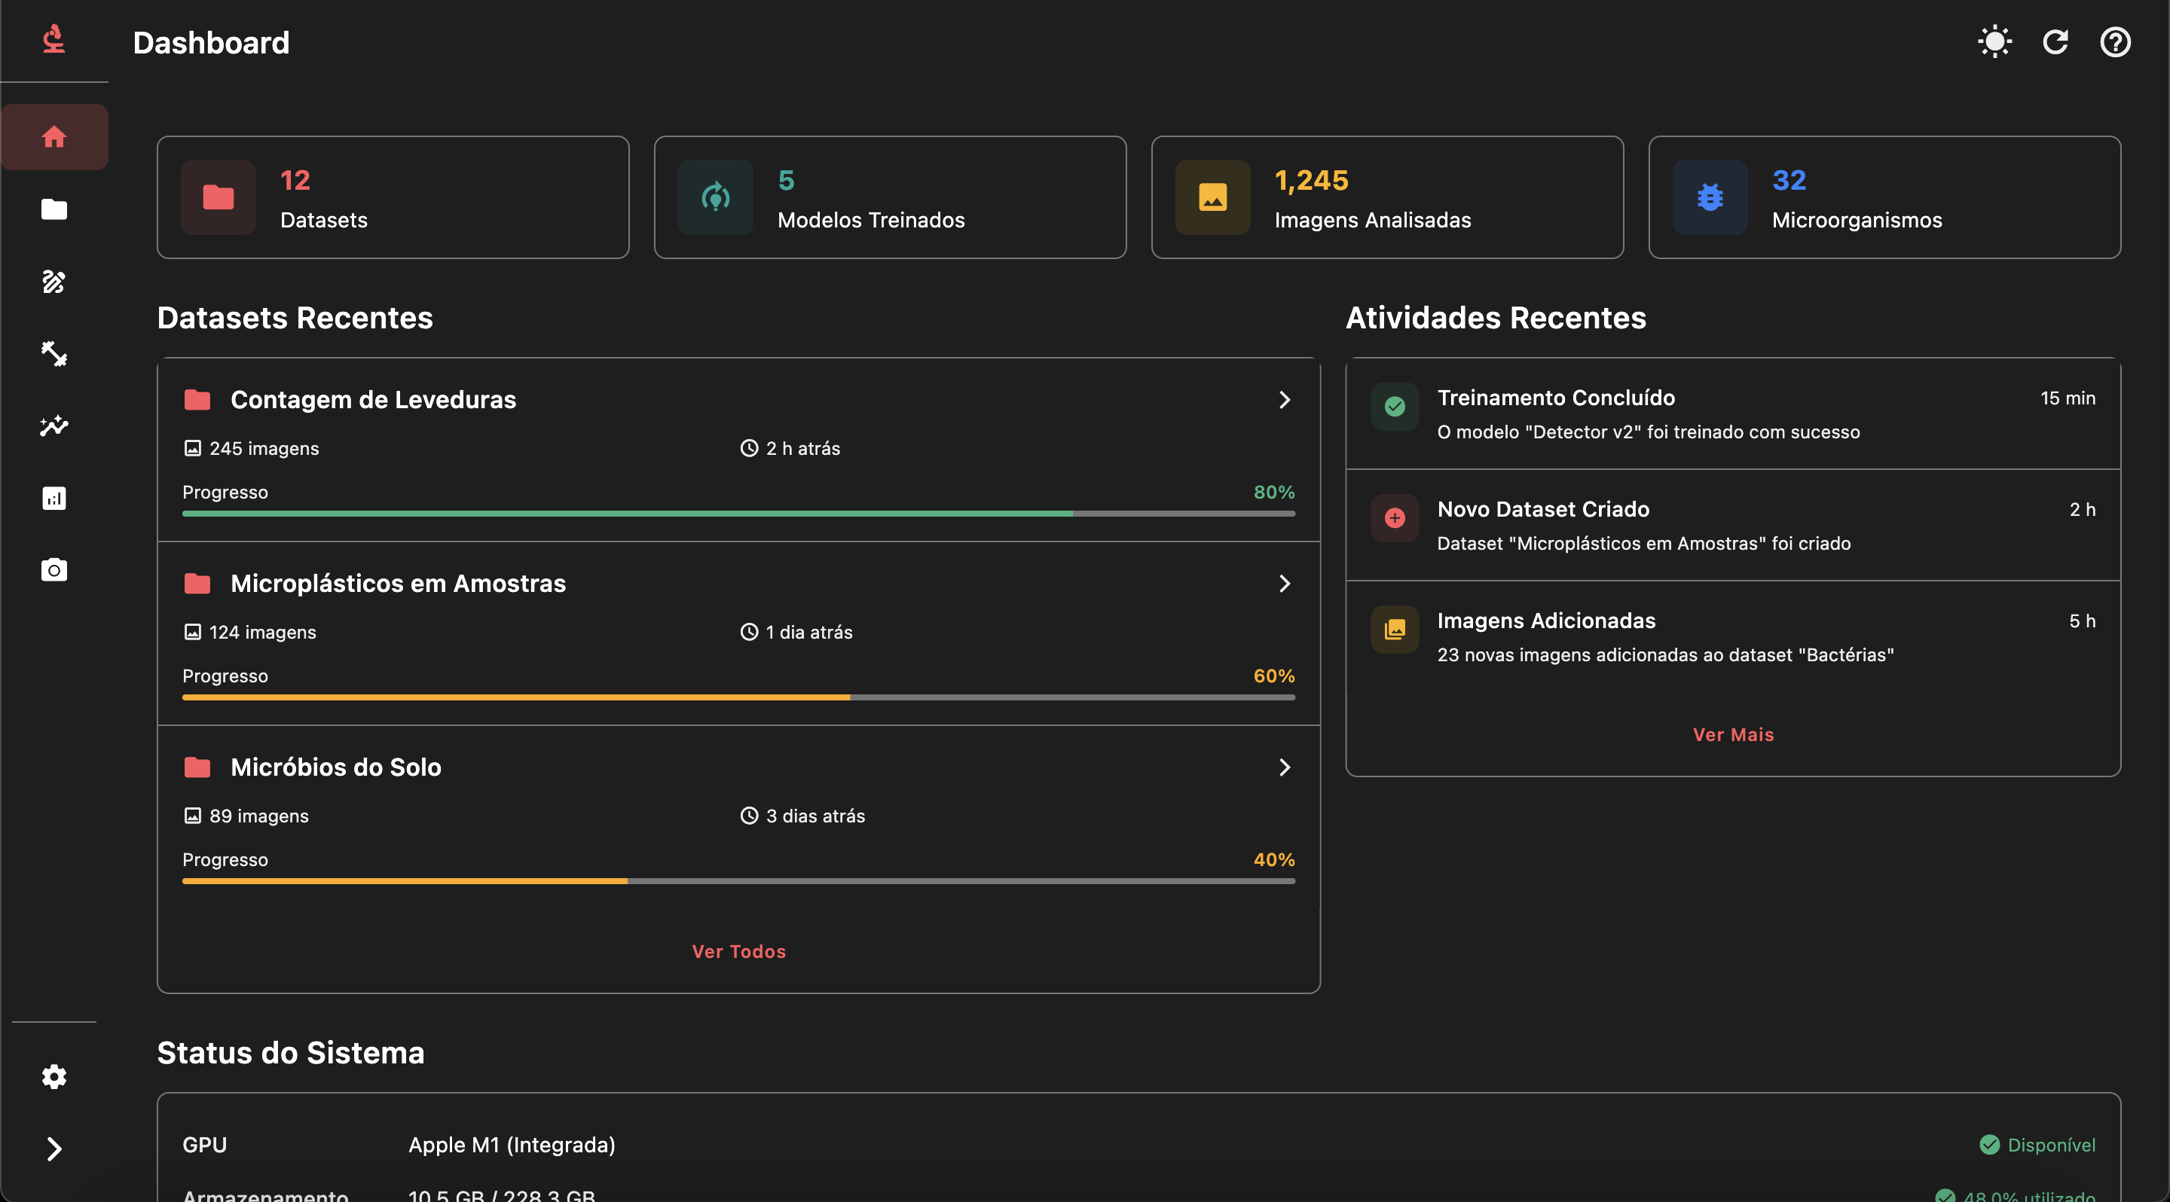Open the Contagem de Leveduras dataset chevron
Viewport: 2170px width, 1202px height.
1285,400
